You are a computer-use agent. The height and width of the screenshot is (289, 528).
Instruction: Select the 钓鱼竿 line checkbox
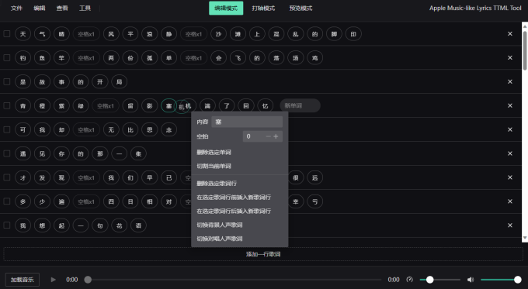click(7, 58)
